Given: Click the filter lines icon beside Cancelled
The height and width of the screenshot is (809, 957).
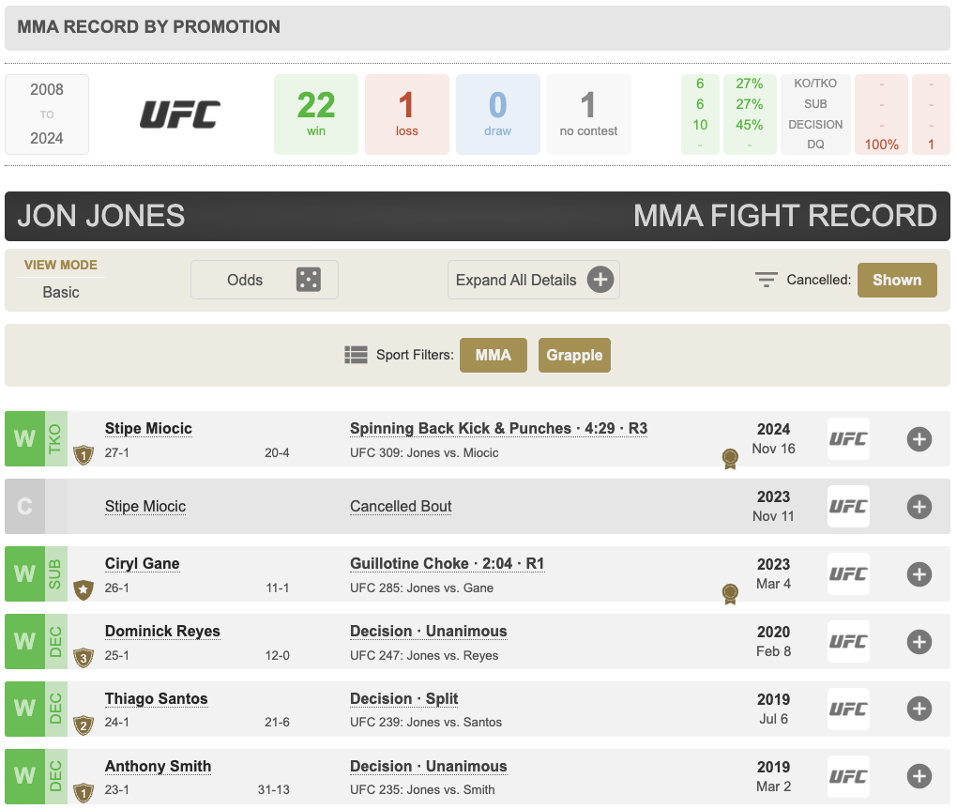Looking at the screenshot, I should (x=767, y=280).
